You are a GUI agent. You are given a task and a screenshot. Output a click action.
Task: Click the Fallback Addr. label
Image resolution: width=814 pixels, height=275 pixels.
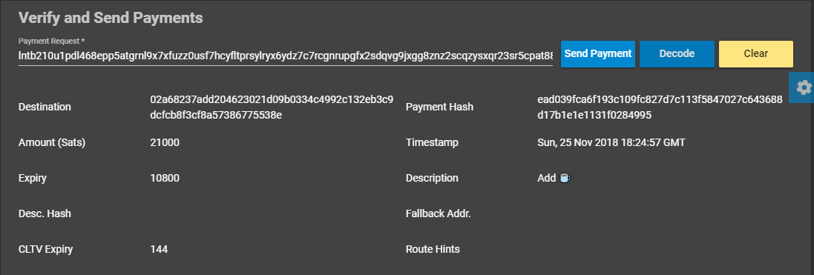(x=438, y=213)
